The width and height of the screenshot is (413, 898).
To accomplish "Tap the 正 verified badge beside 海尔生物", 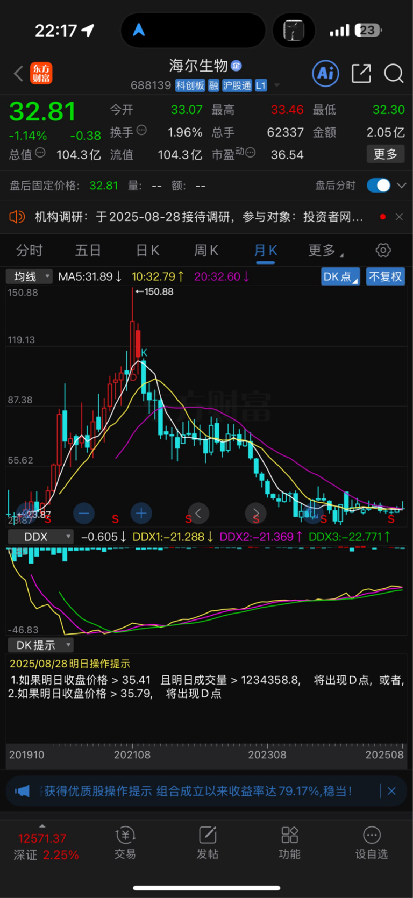I will (236, 66).
